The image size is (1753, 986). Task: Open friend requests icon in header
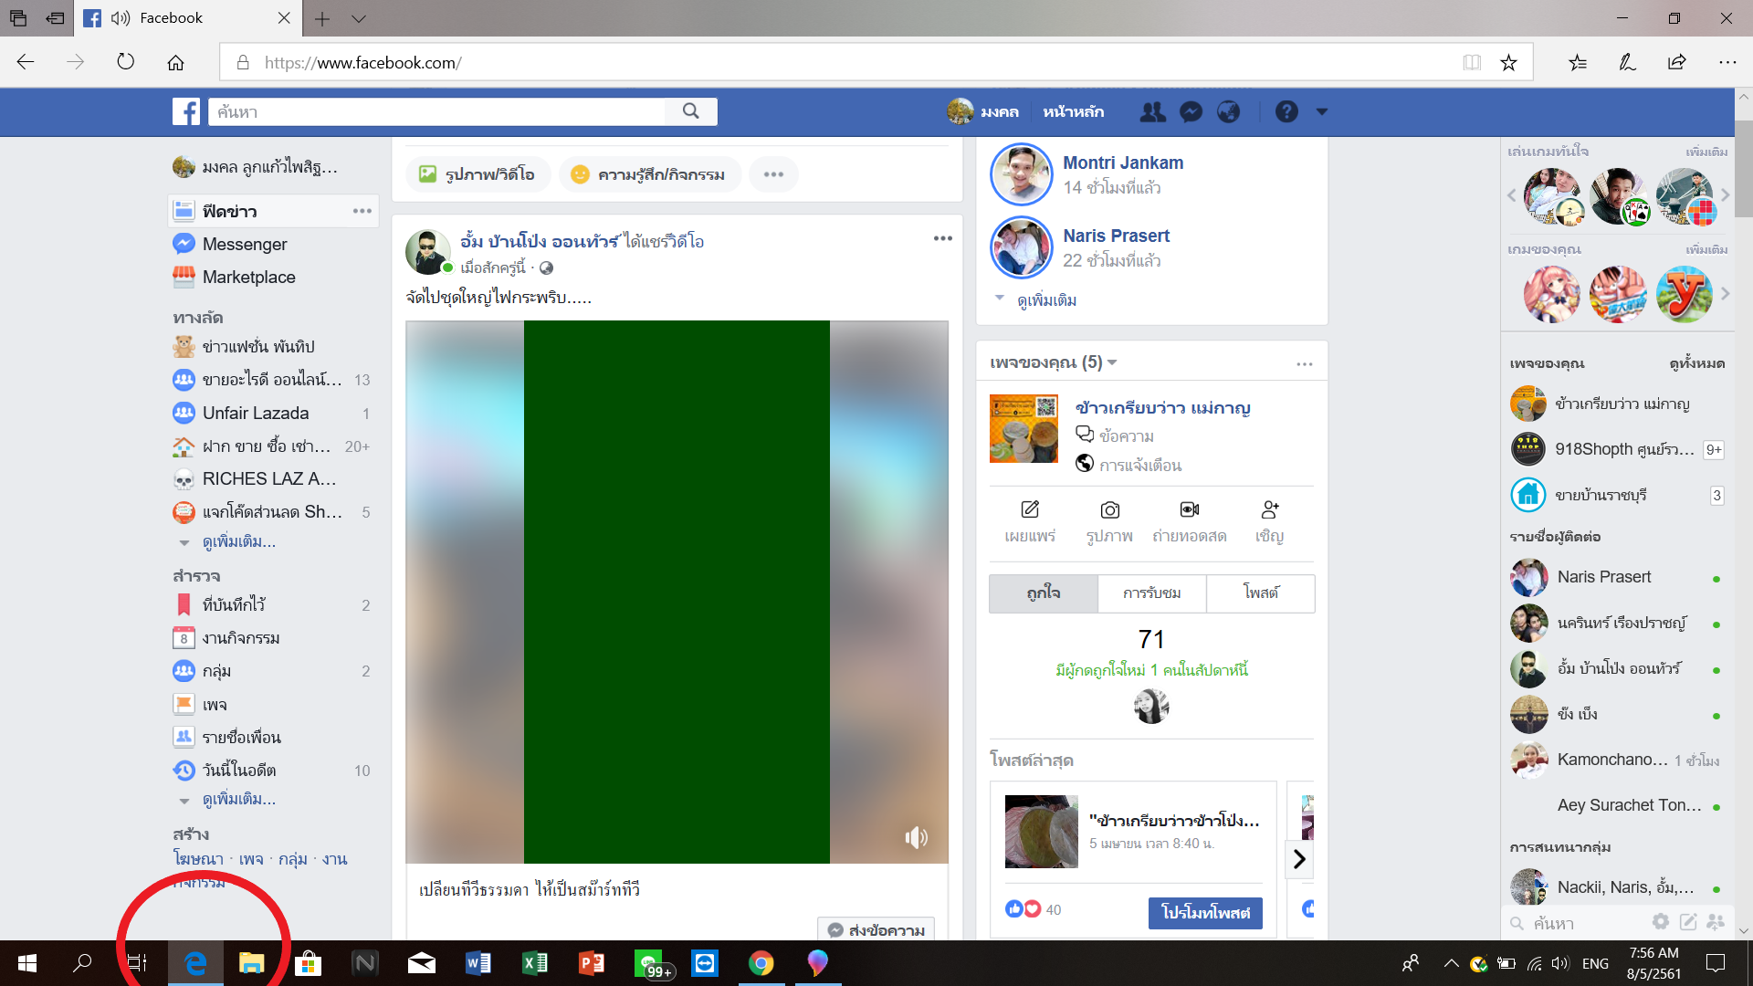1152,111
